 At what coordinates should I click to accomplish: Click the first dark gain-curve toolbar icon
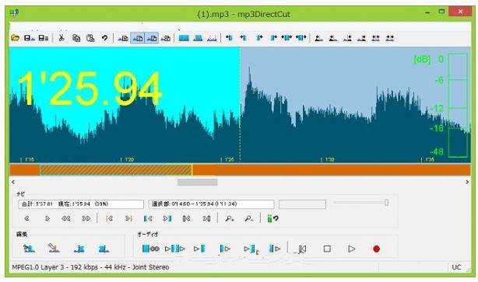pyautogui.click(x=319, y=38)
